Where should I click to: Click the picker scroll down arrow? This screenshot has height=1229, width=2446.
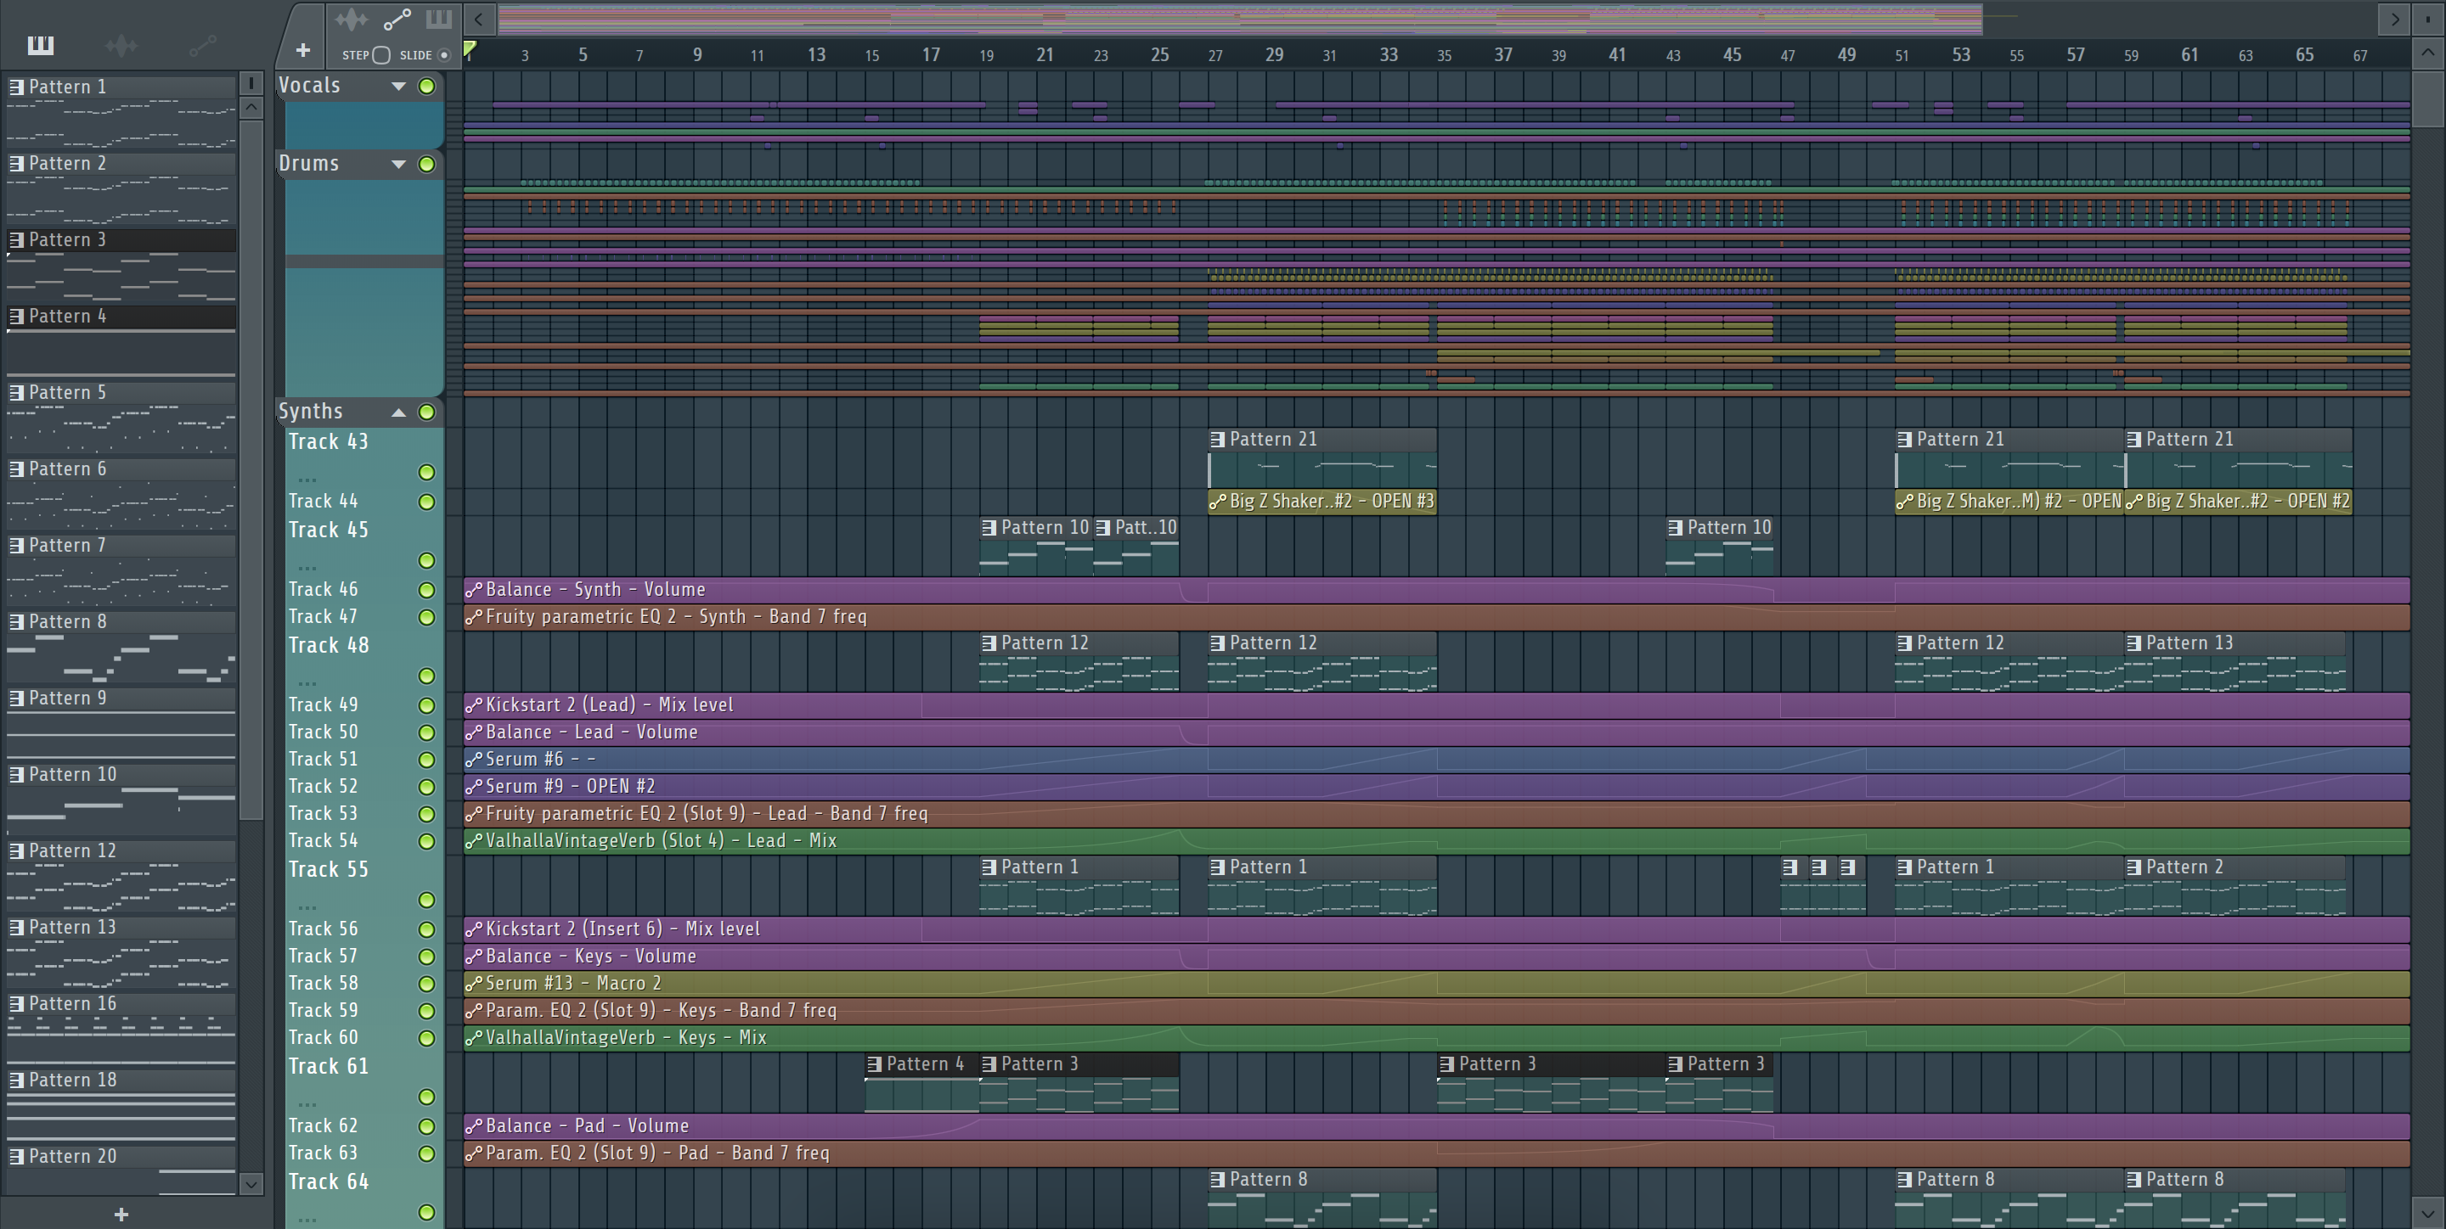pos(251,1182)
